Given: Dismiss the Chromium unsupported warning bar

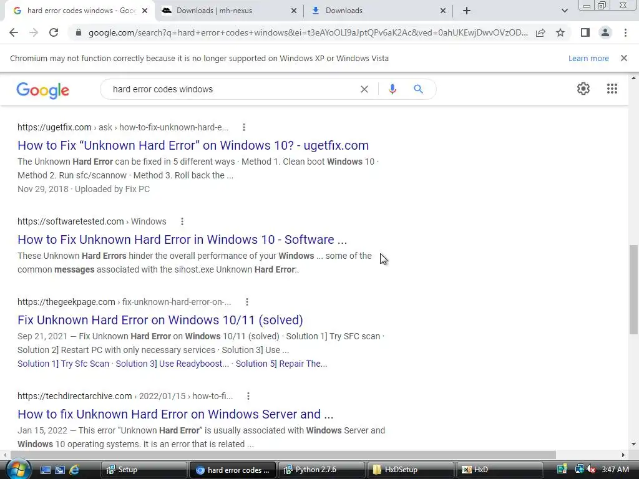Looking at the screenshot, I should 624,58.
